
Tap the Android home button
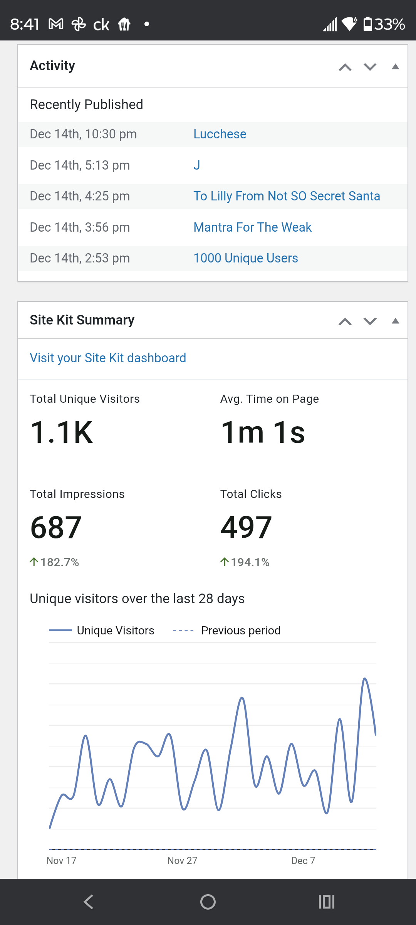click(x=208, y=902)
